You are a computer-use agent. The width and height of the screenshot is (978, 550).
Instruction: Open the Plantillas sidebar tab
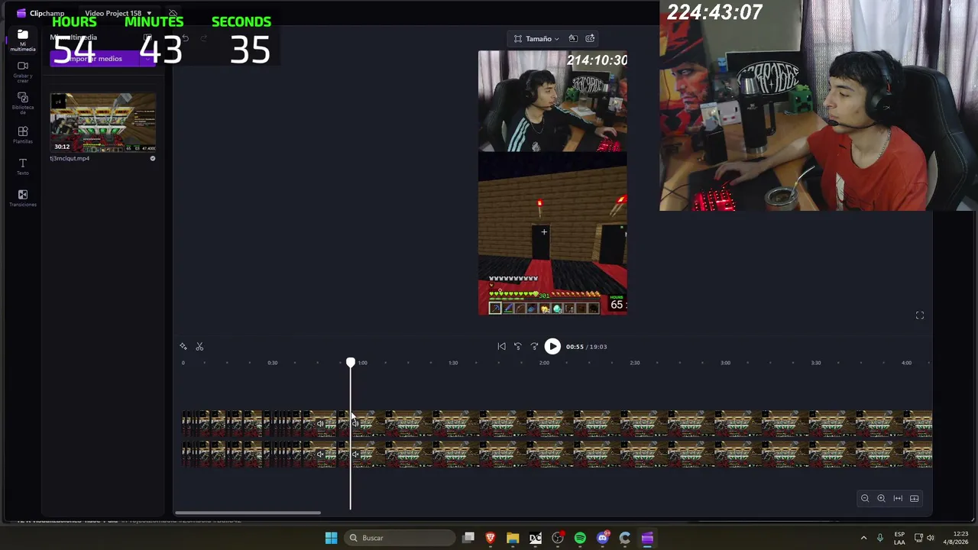[x=22, y=135]
